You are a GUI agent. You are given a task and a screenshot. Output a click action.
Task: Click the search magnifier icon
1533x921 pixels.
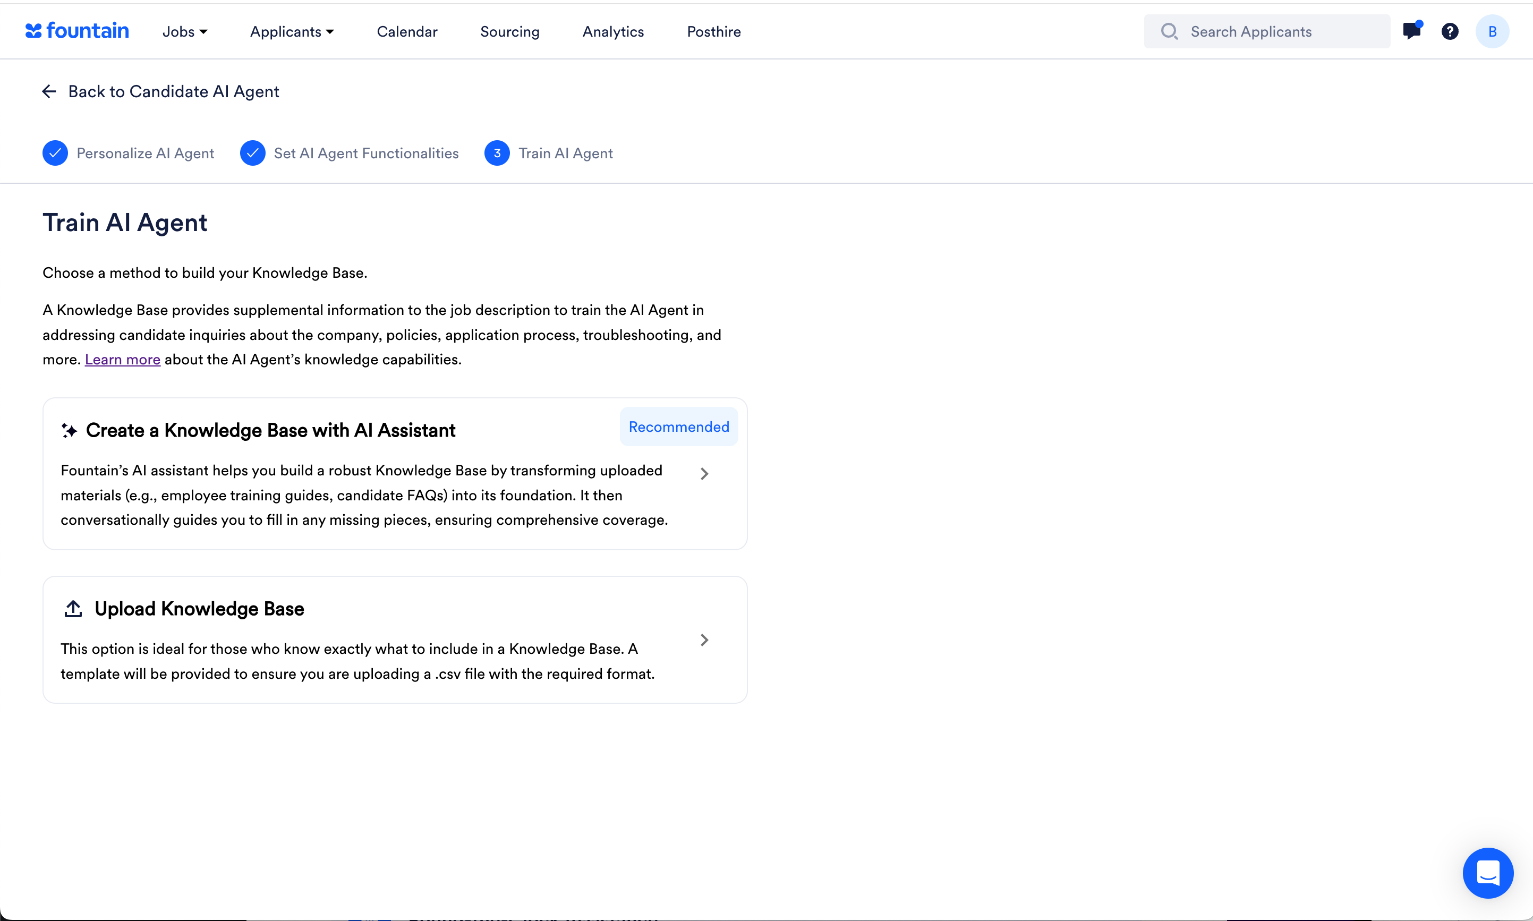[x=1169, y=32]
